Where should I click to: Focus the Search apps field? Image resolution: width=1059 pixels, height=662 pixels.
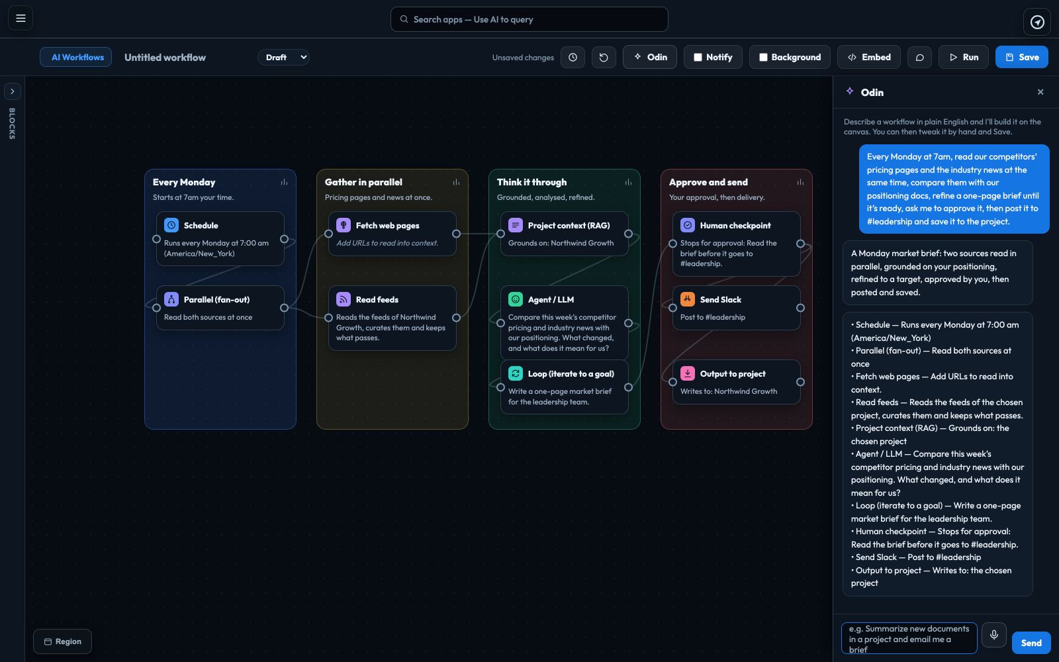[x=529, y=19]
